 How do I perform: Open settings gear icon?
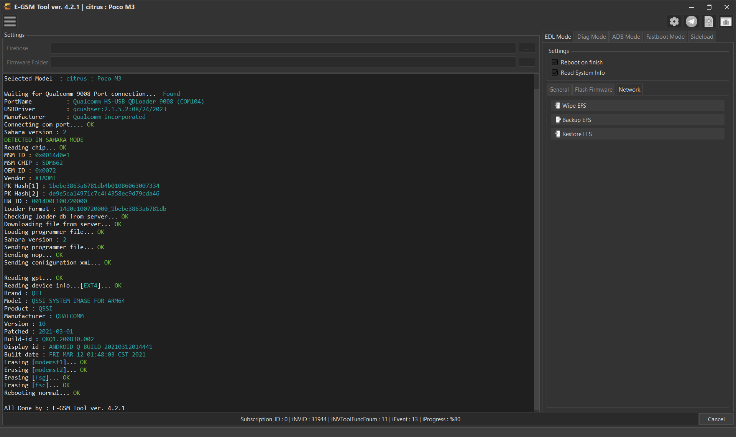(x=674, y=21)
